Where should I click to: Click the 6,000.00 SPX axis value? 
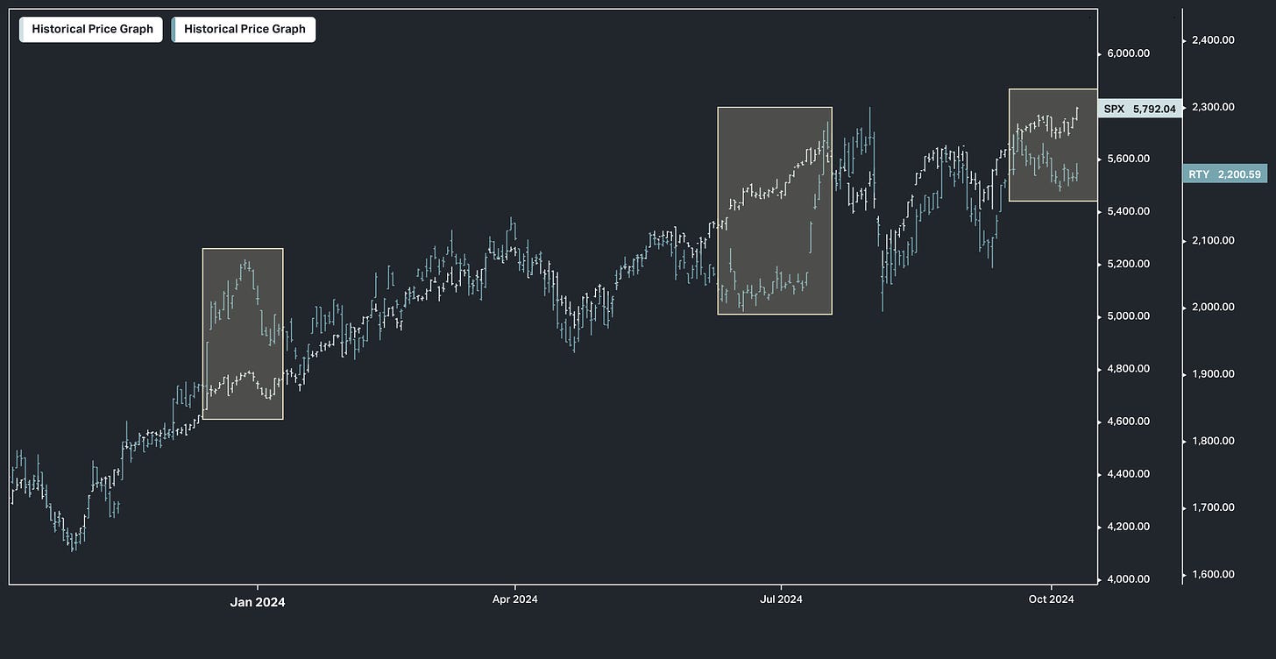(x=1129, y=53)
